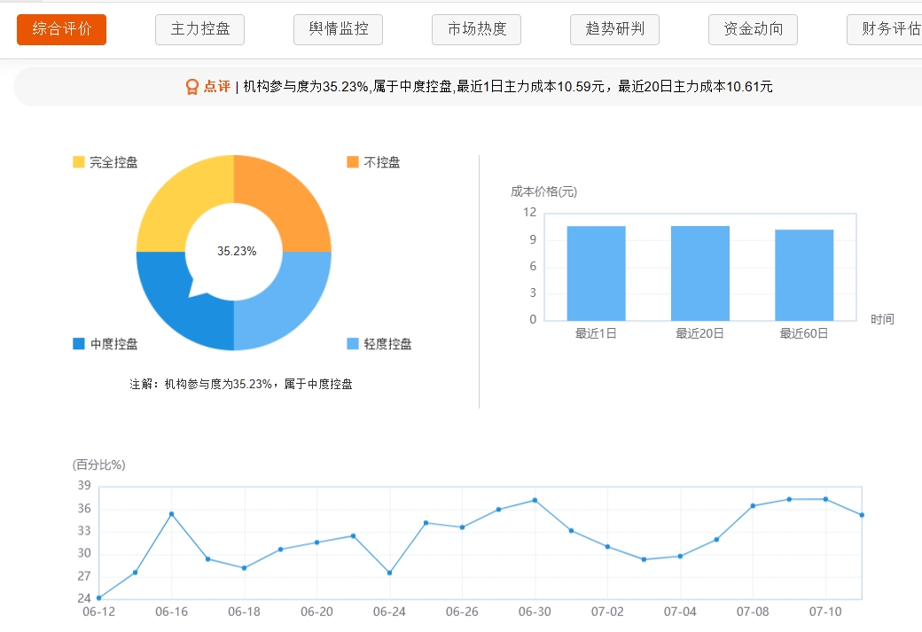Click the 07-02 line chart data point
Image resolution: width=922 pixels, height=632 pixels.
coord(607,547)
